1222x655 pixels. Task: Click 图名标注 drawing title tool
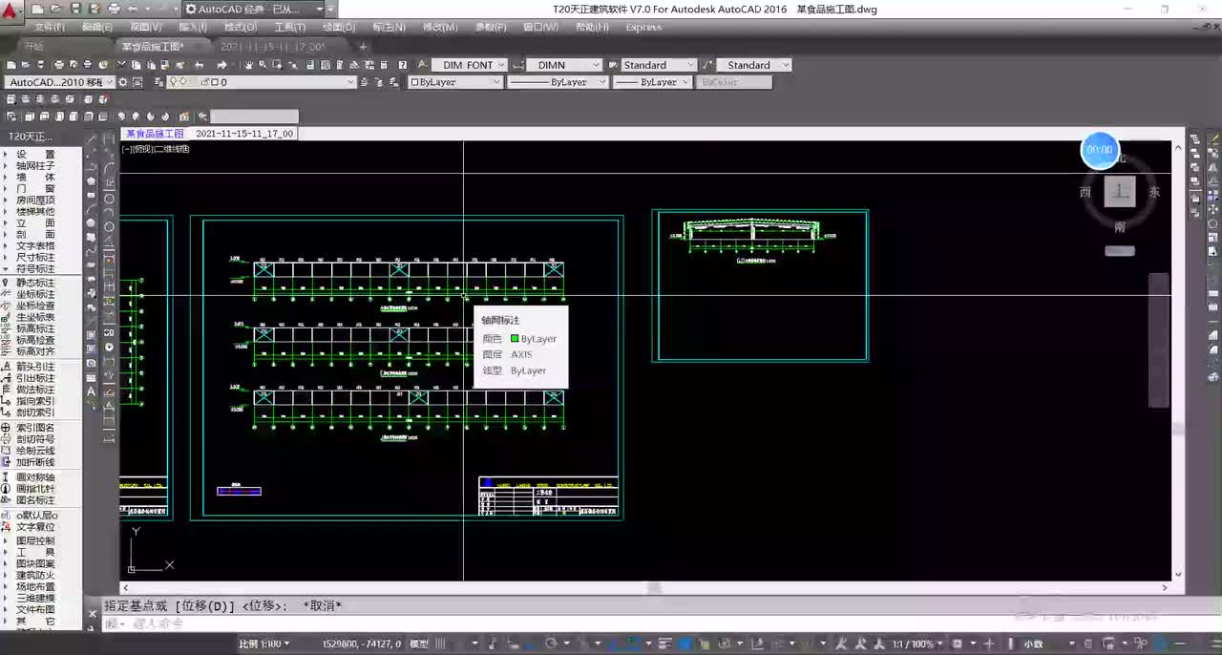(34, 500)
